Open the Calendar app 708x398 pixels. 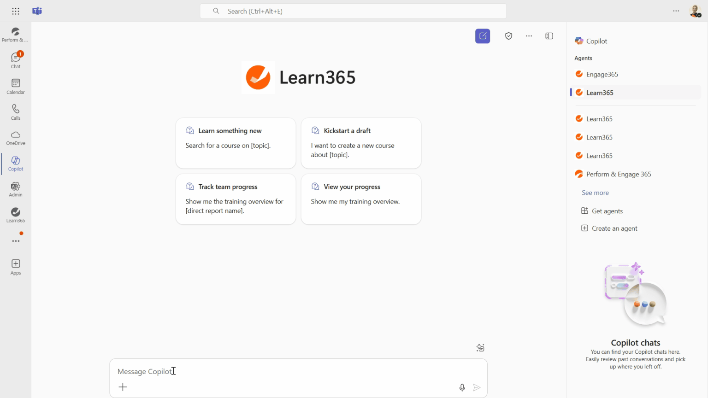16,86
